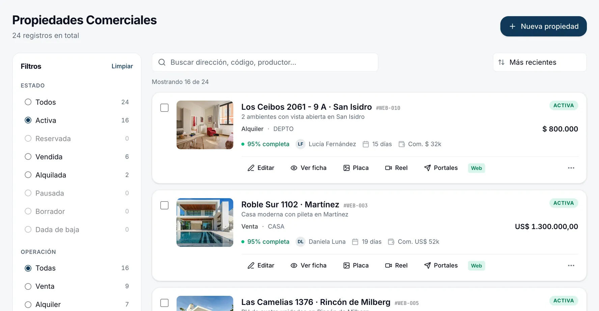Open the Los Ceibos 2061 title

pos(306,107)
